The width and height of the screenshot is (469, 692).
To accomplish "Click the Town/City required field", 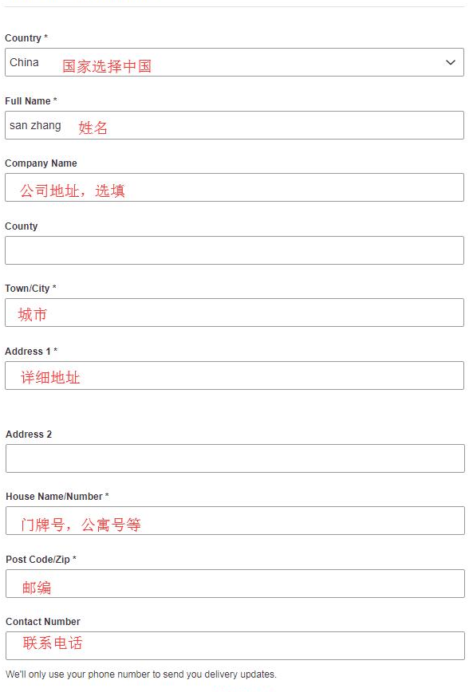I will pos(235,312).
